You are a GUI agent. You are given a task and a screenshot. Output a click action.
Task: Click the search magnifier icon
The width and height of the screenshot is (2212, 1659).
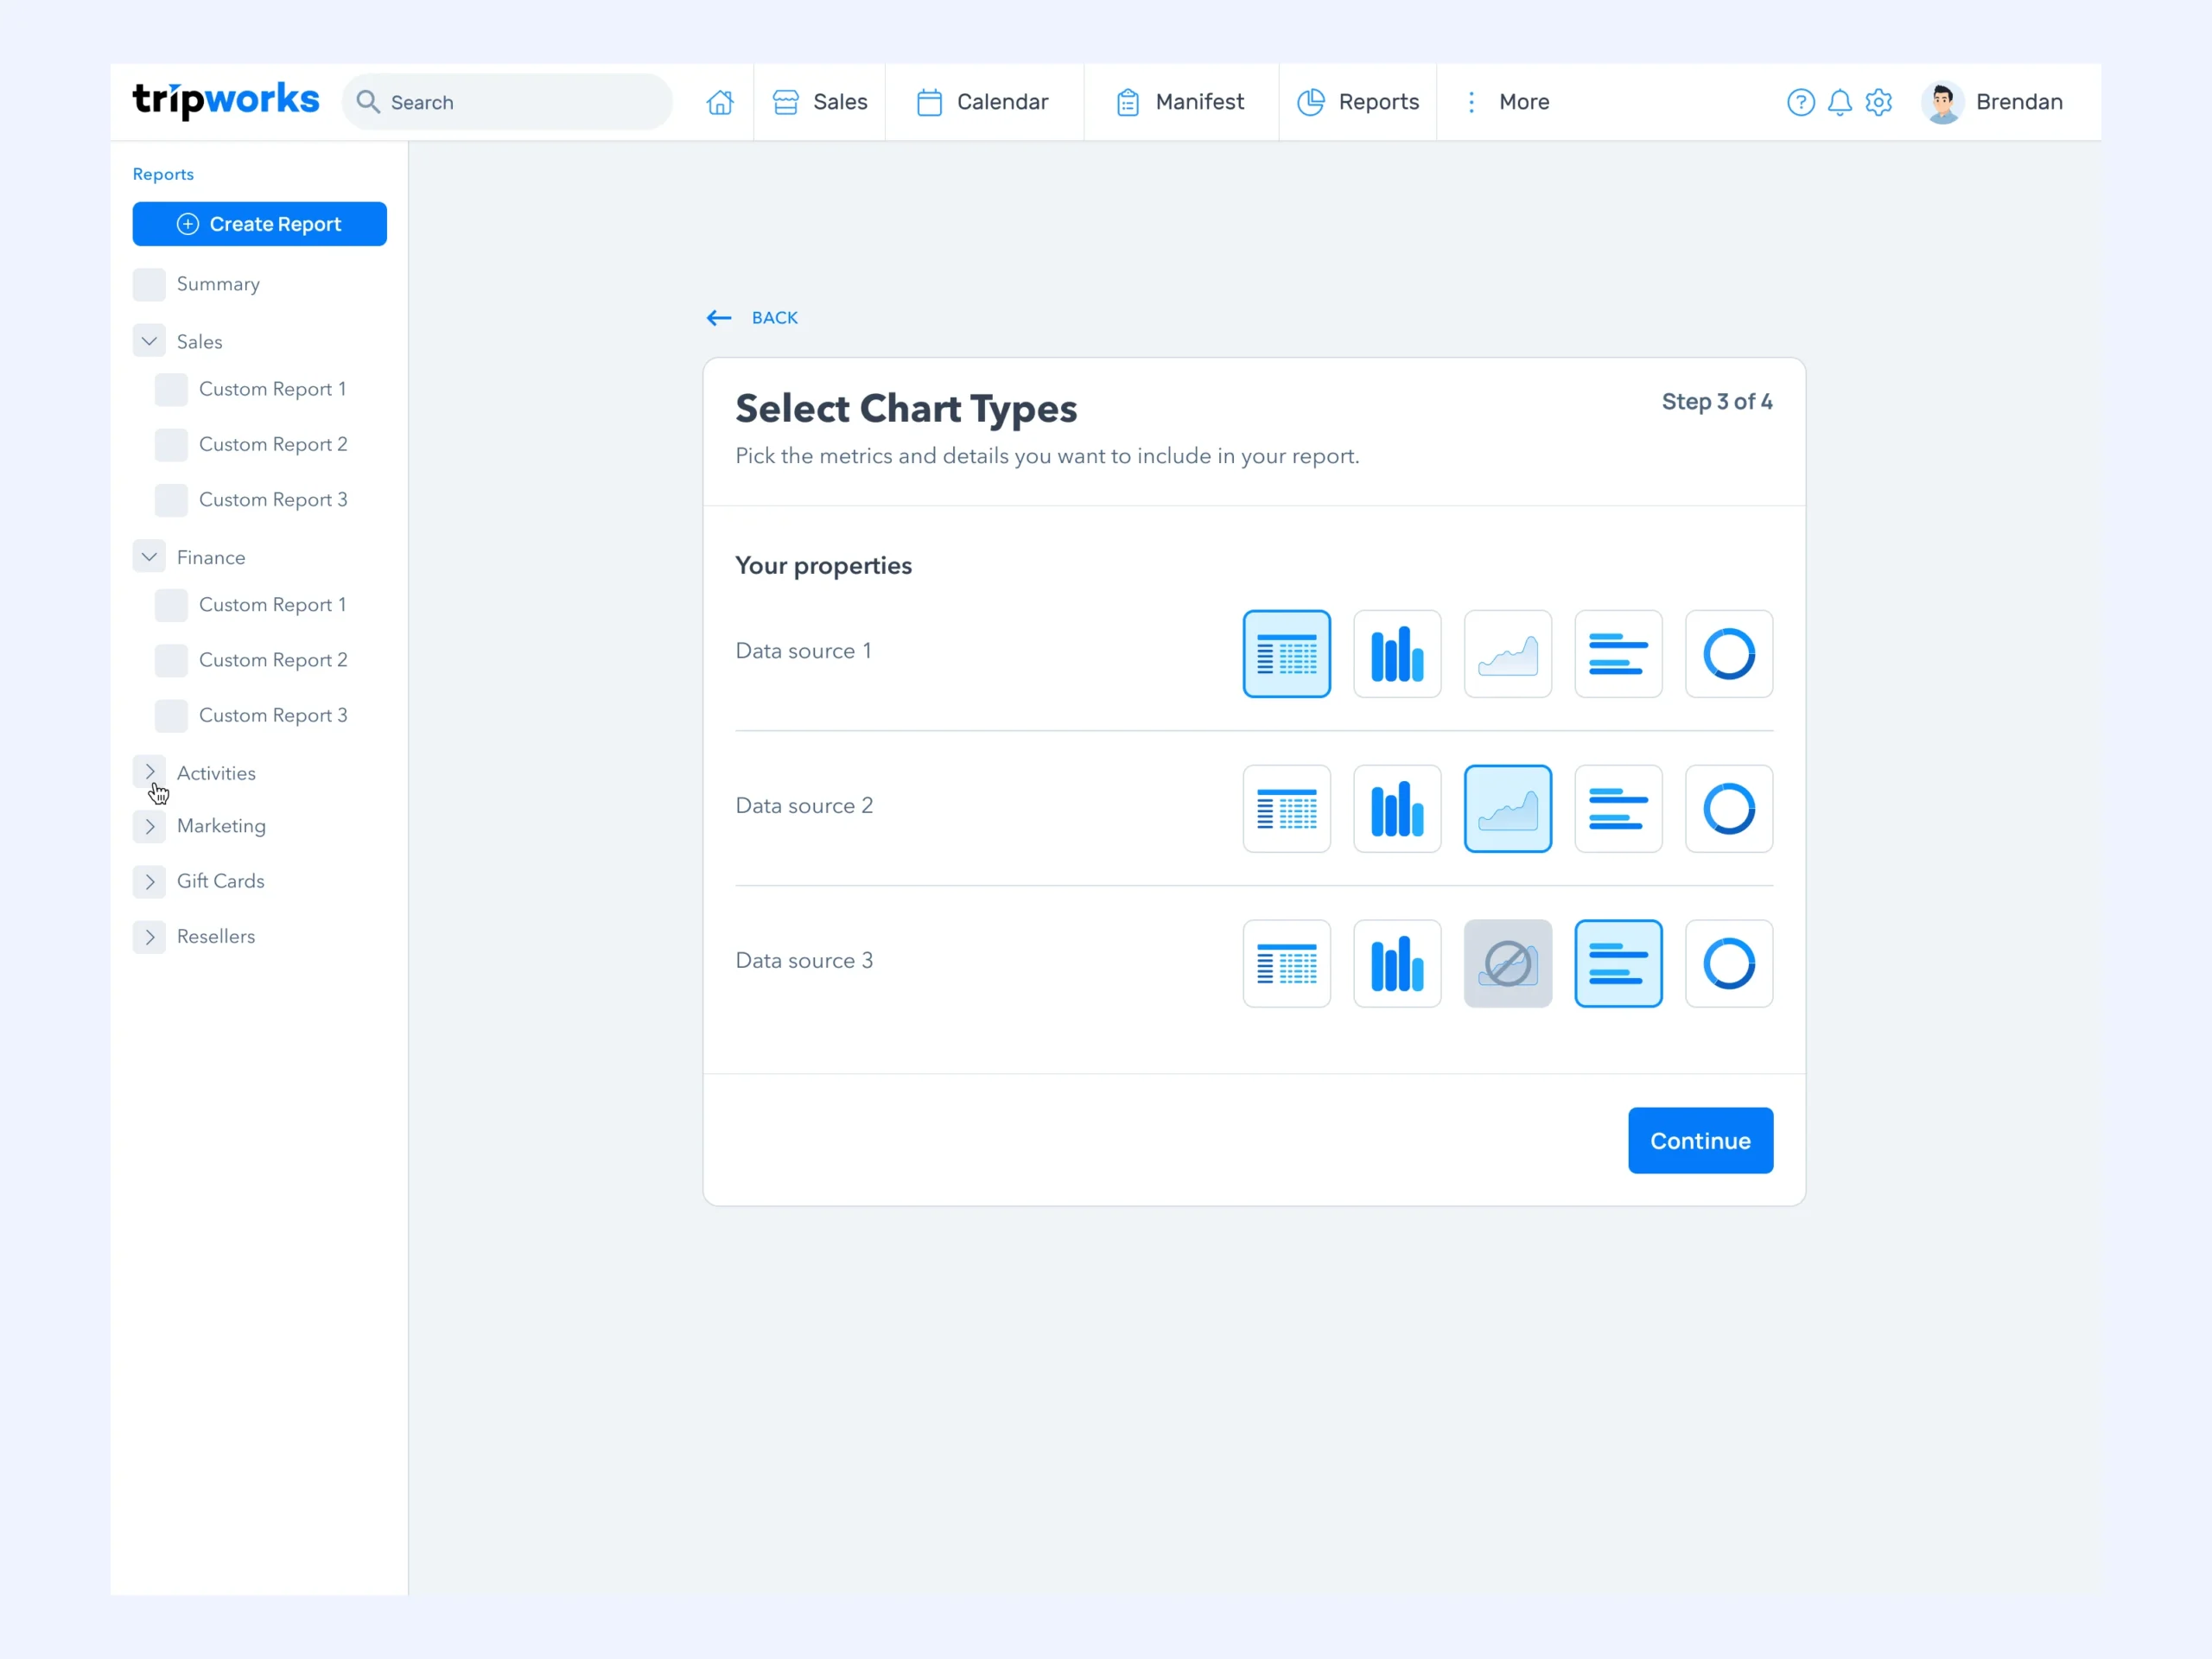pos(368,102)
